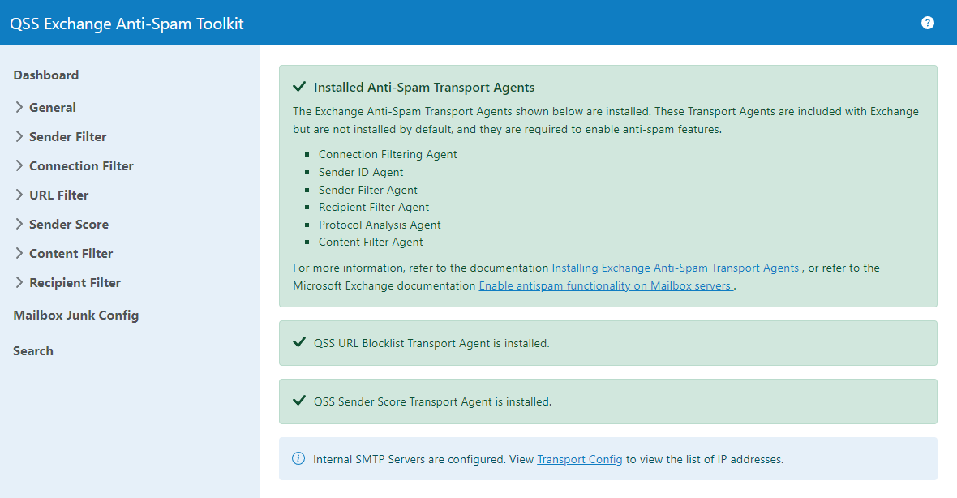
Task: Click the Sender Filter Agent list item
Action: pos(368,190)
